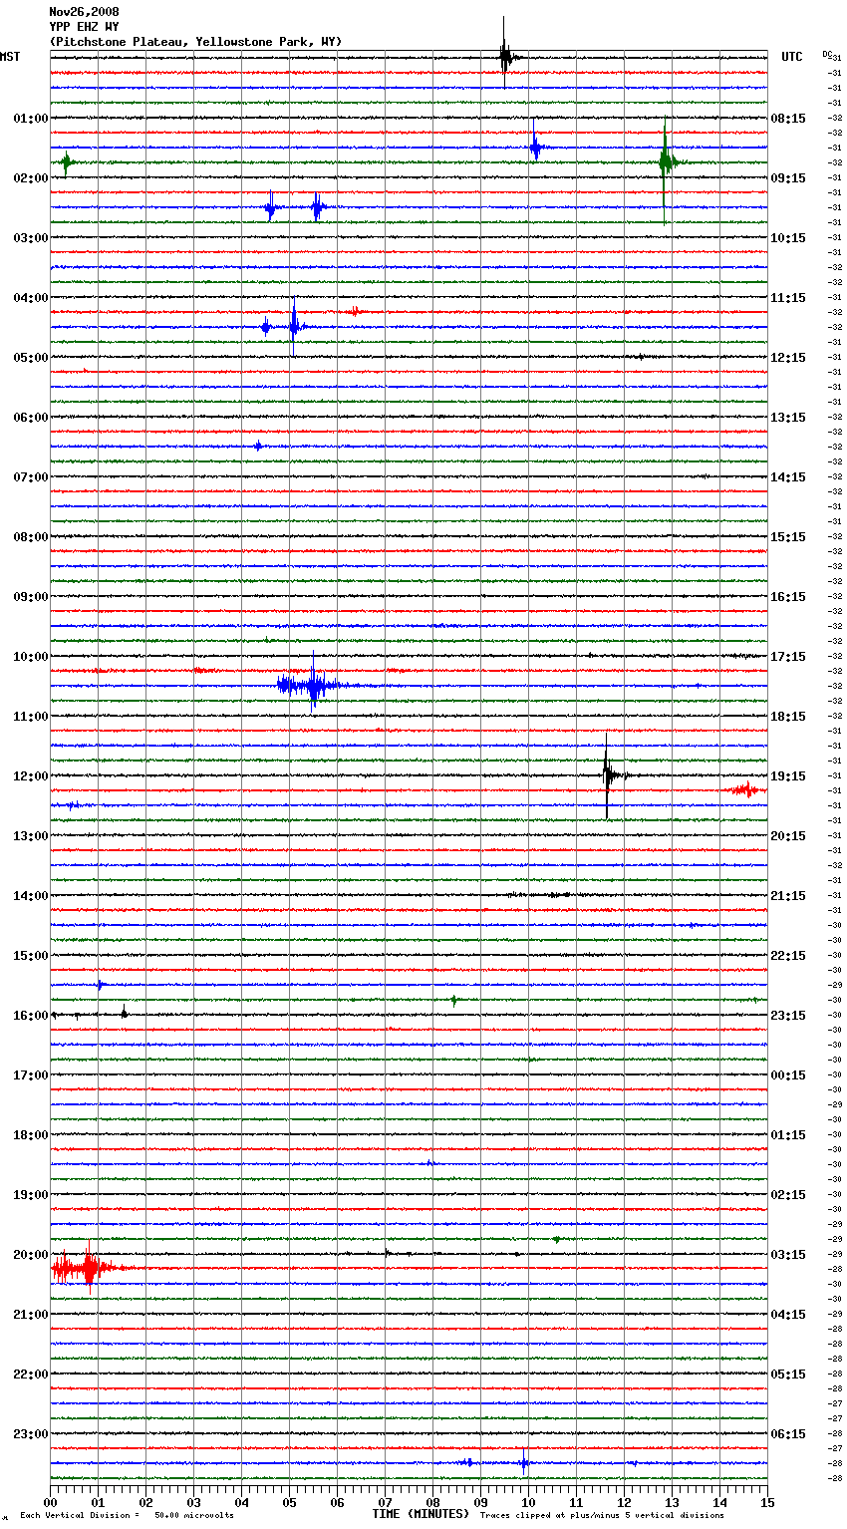Click the TIME (MINUTES) axis title
Viewport: 847px width, 1529px height.
click(421, 1514)
